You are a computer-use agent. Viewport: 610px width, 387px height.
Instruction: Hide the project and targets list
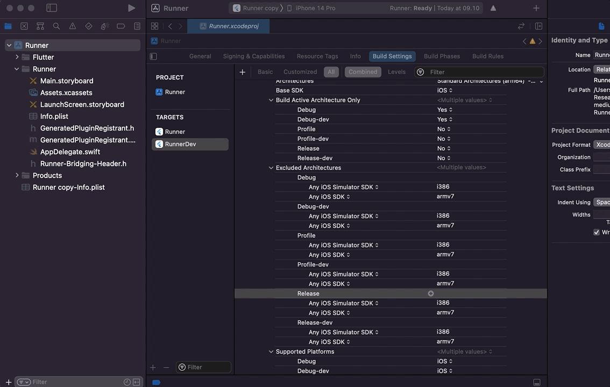pyautogui.click(x=153, y=56)
